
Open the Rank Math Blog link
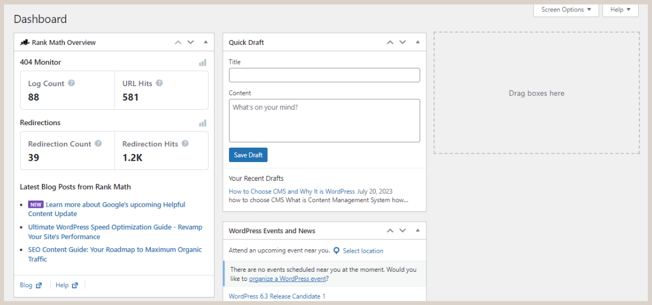pos(30,285)
